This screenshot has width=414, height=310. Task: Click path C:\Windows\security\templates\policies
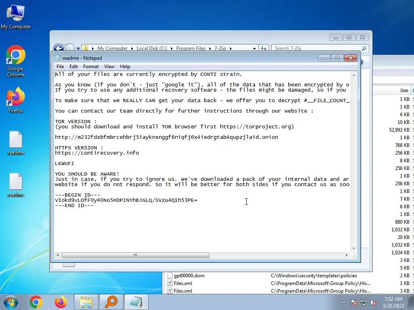(314, 276)
